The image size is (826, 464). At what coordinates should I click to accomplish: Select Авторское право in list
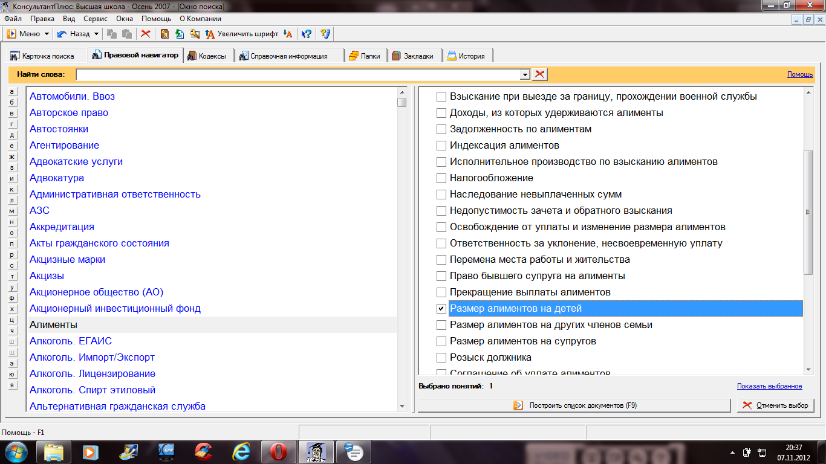coord(69,112)
